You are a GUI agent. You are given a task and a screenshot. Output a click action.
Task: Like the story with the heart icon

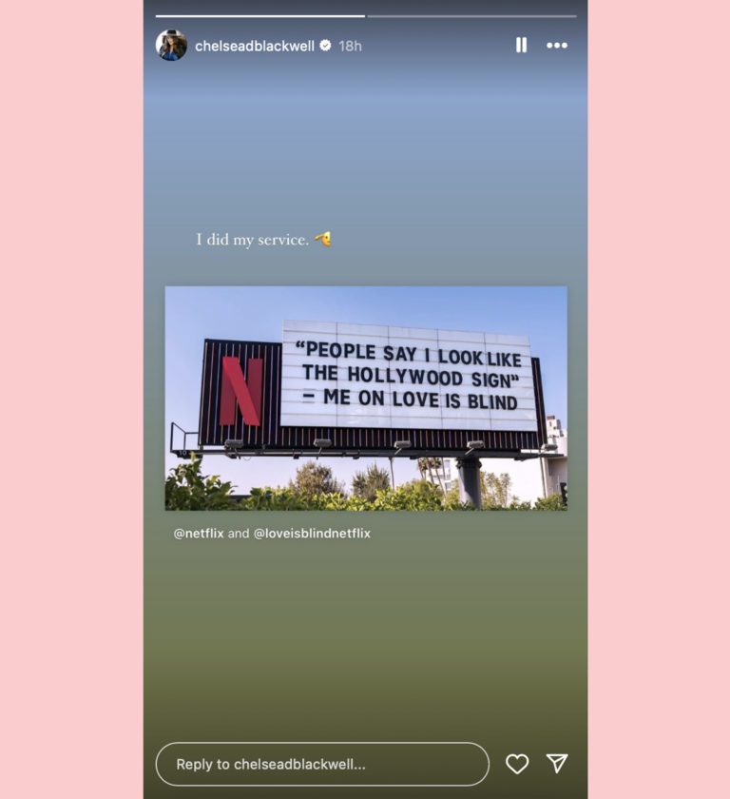[x=517, y=764]
